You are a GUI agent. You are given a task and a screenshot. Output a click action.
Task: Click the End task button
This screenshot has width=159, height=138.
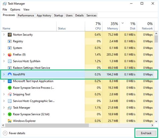[x=146, y=133]
